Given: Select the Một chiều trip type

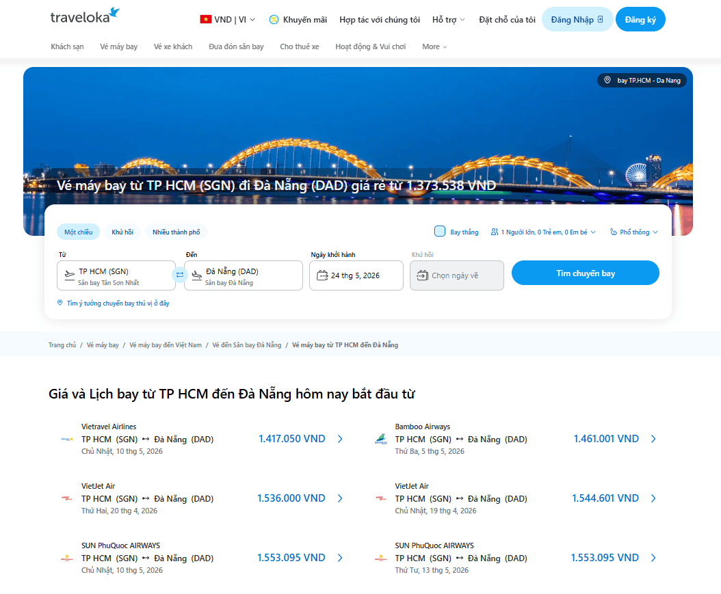Looking at the screenshot, I should pyautogui.click(x=78, y=232).
